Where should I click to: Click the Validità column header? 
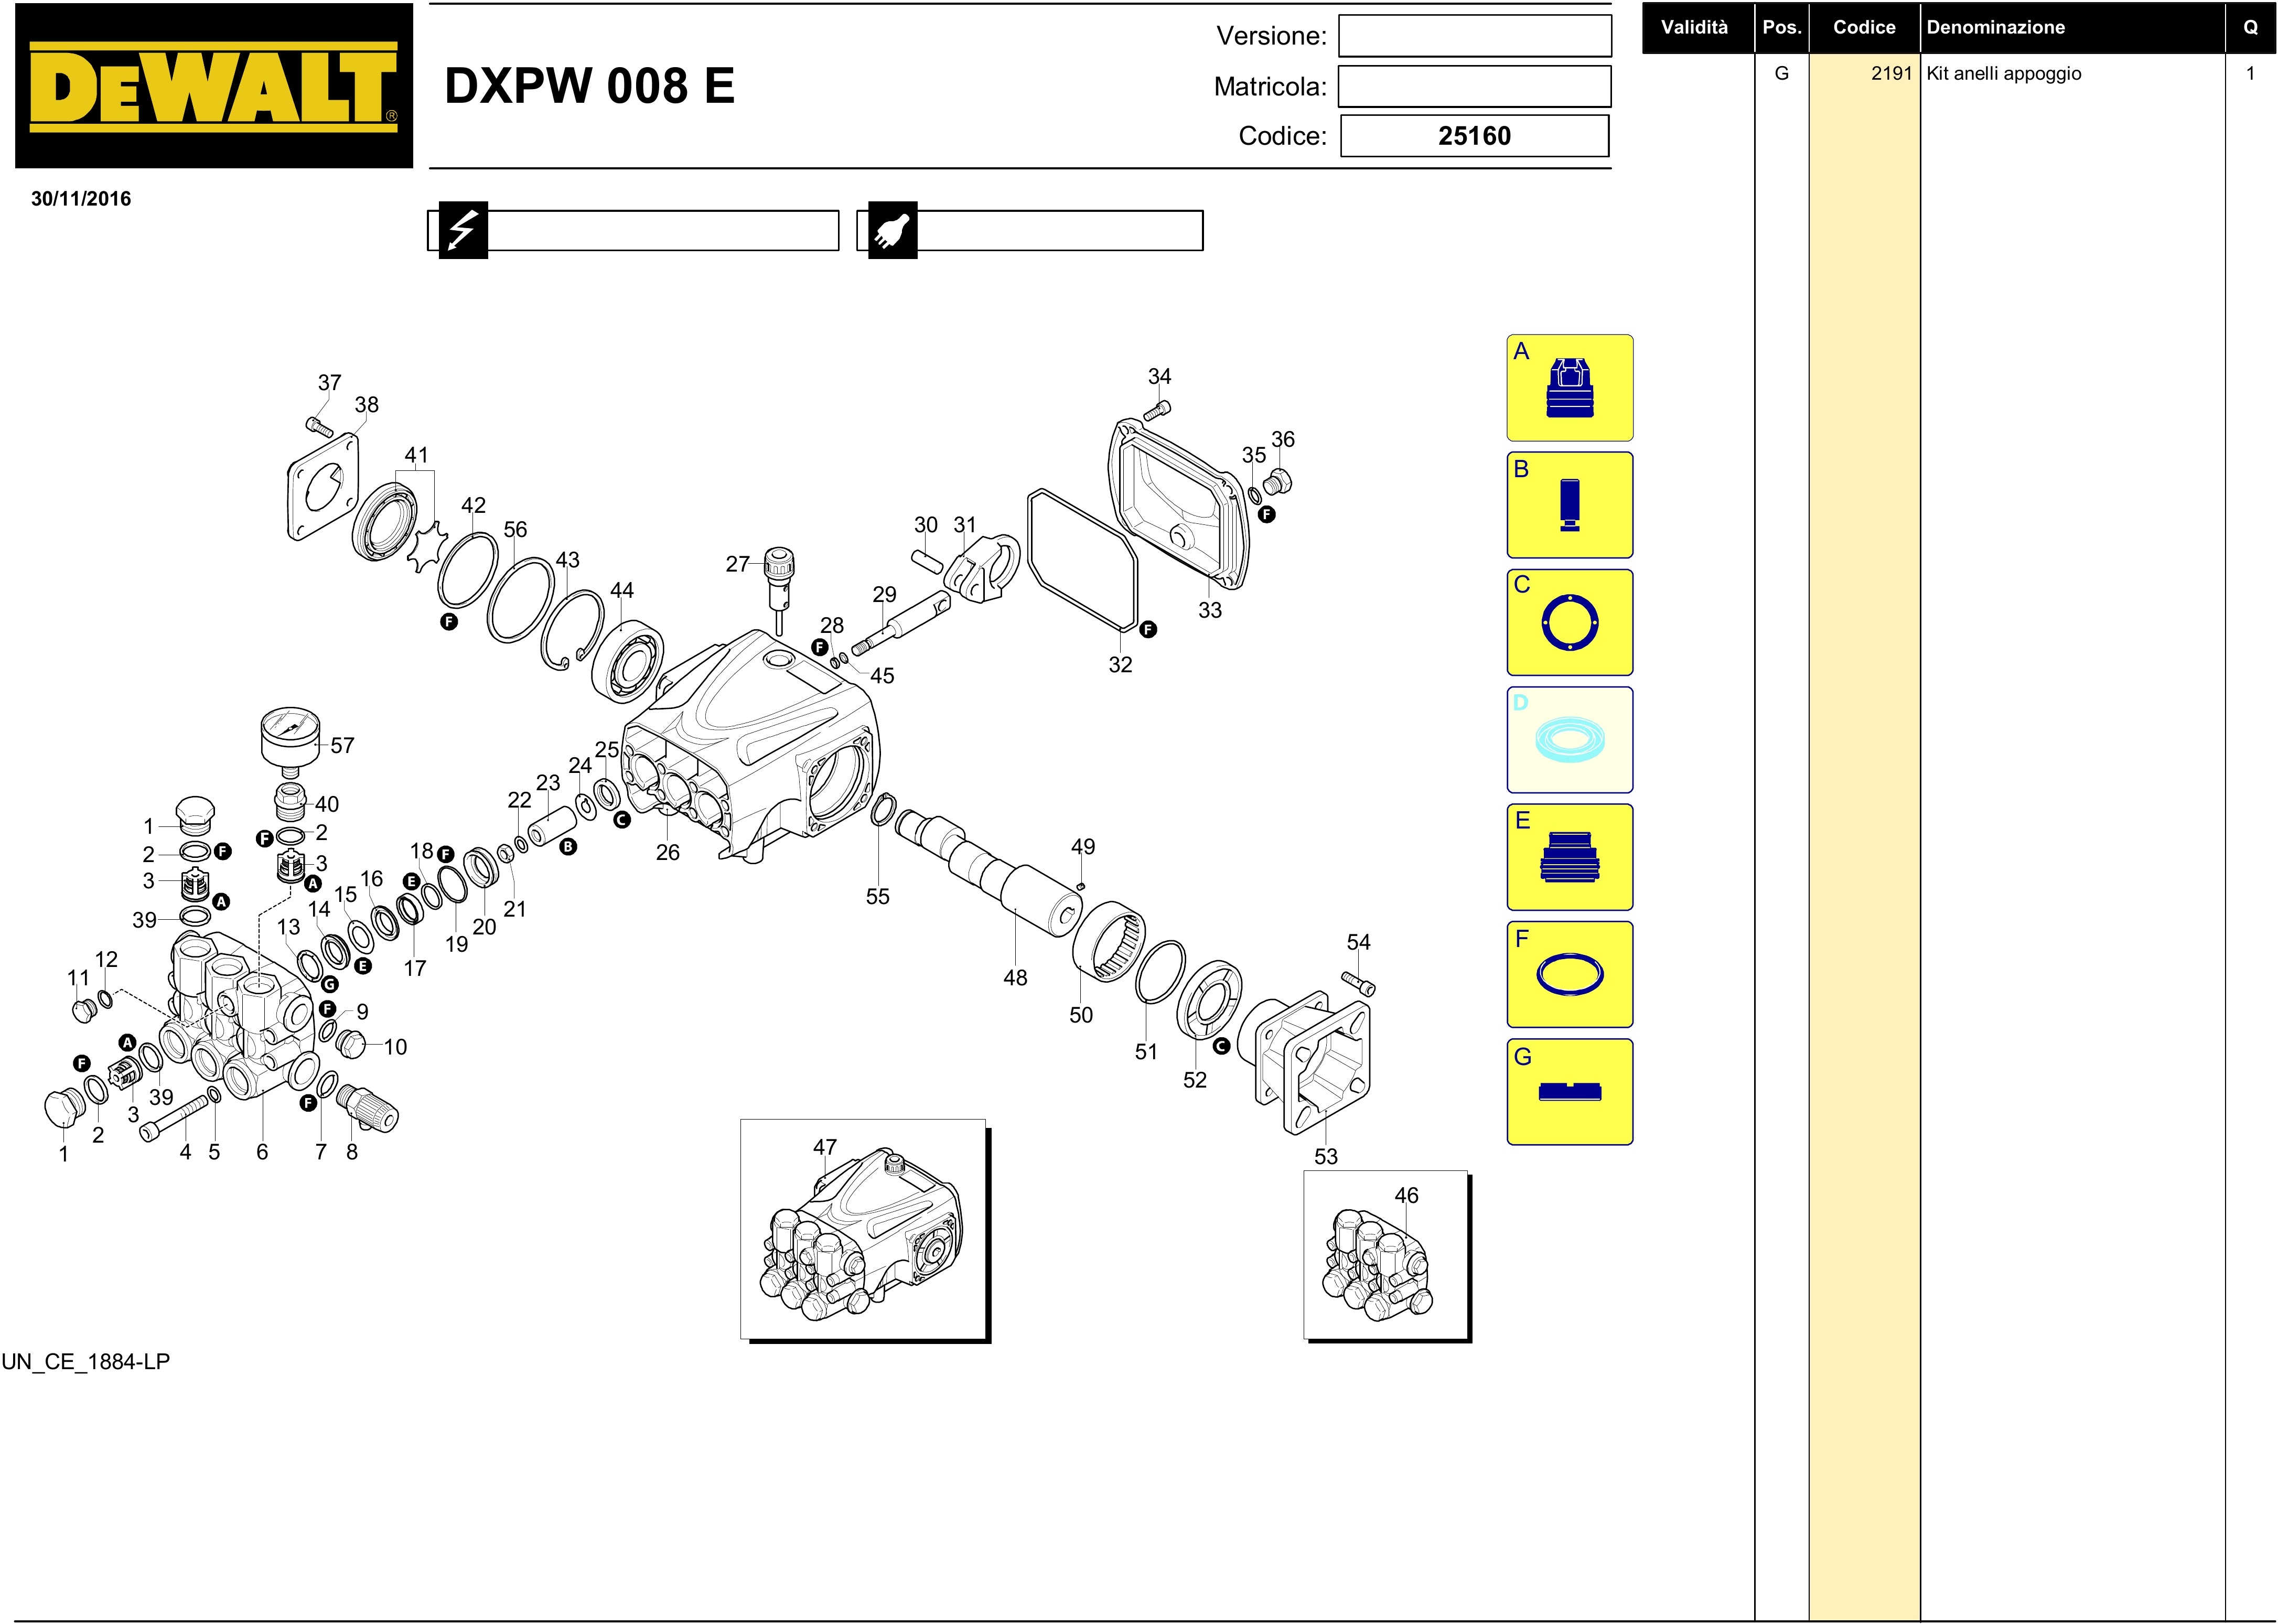coord(1694,28)
